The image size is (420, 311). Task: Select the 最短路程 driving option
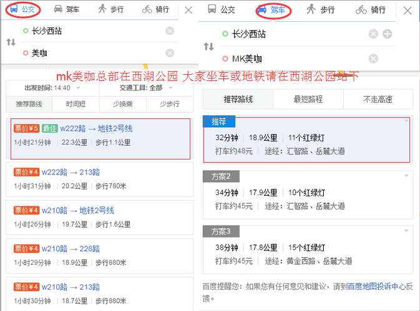(x=308, y=99)
